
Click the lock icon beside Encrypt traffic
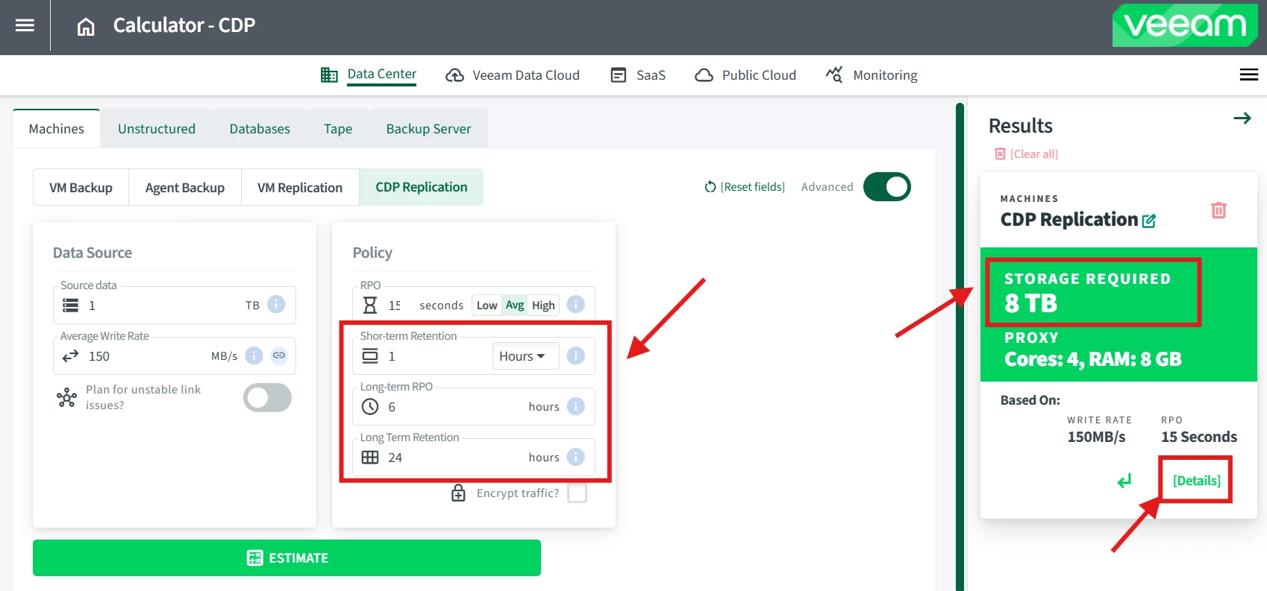point(458,493)
